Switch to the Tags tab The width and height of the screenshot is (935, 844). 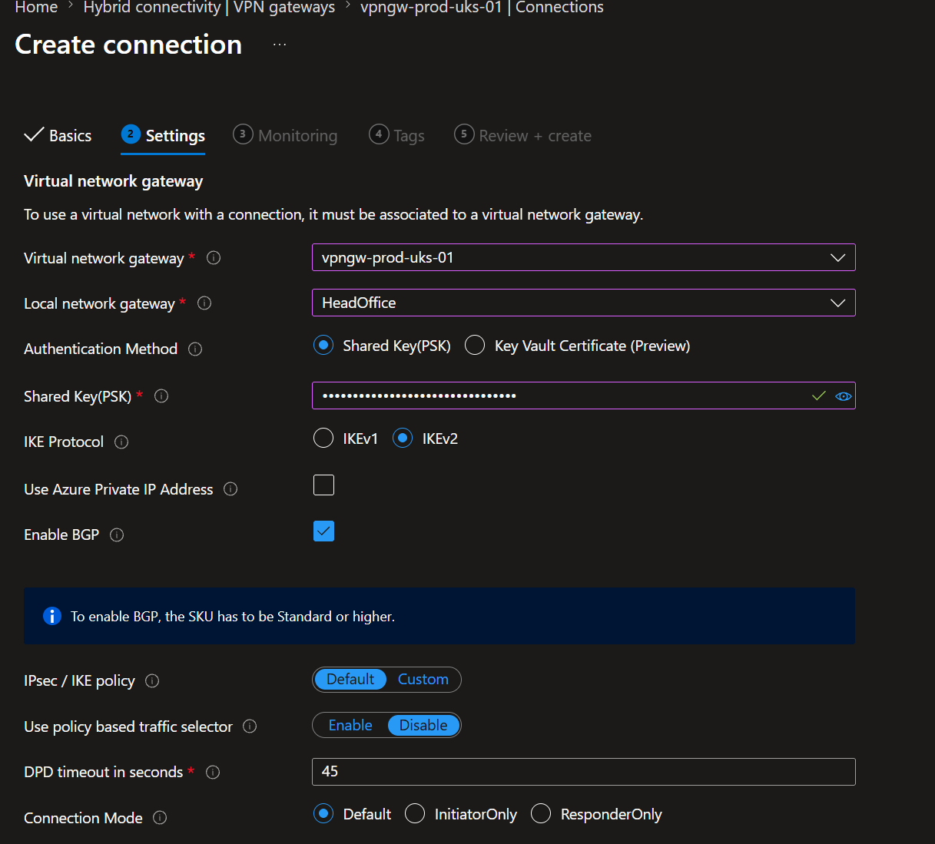tap(396, 136)
